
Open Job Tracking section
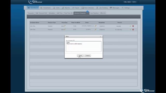point(102,8)
